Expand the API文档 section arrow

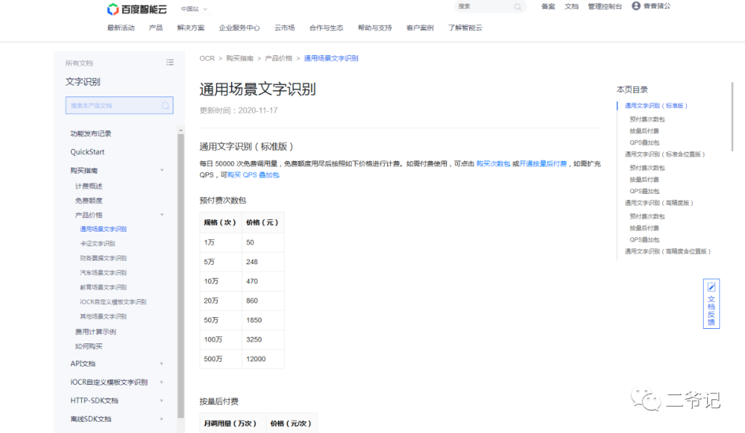[x=162, y=363]
